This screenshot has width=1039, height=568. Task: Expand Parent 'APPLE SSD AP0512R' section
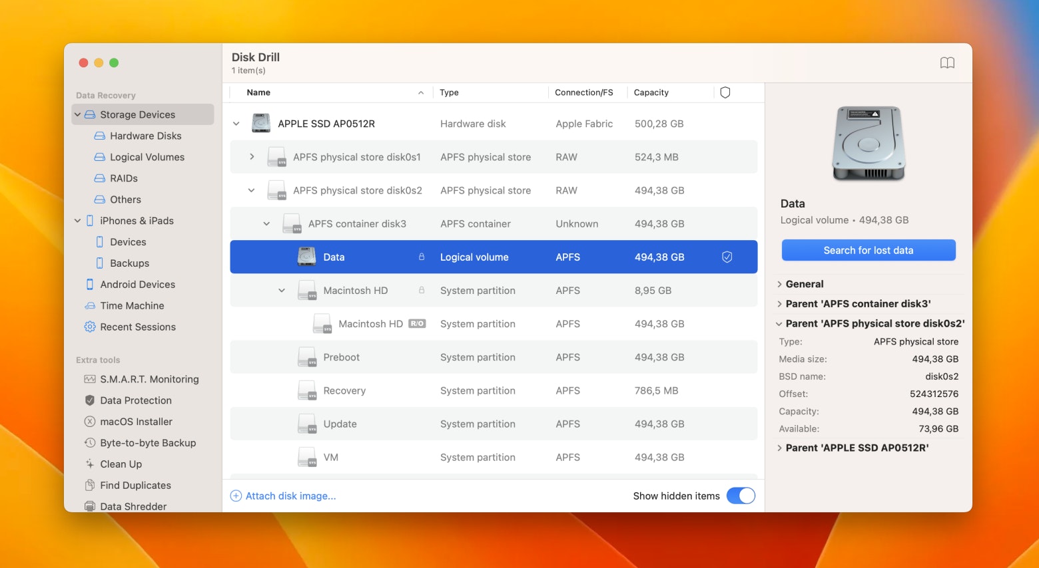(779, 448)
